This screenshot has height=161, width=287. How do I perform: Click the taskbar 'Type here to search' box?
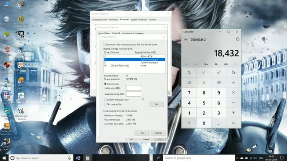[x=41, y=158]
